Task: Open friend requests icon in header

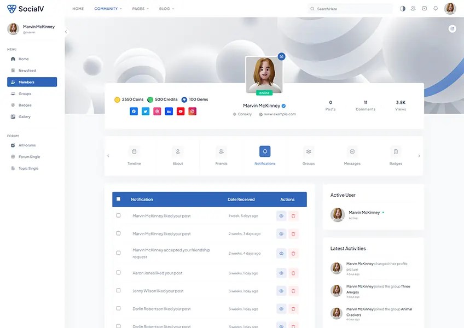Action: [413, 9]
